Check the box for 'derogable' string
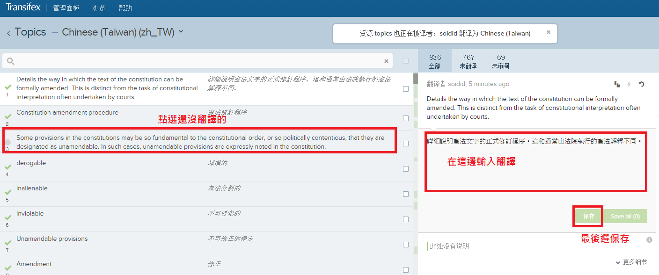 (x=406, y=169)
